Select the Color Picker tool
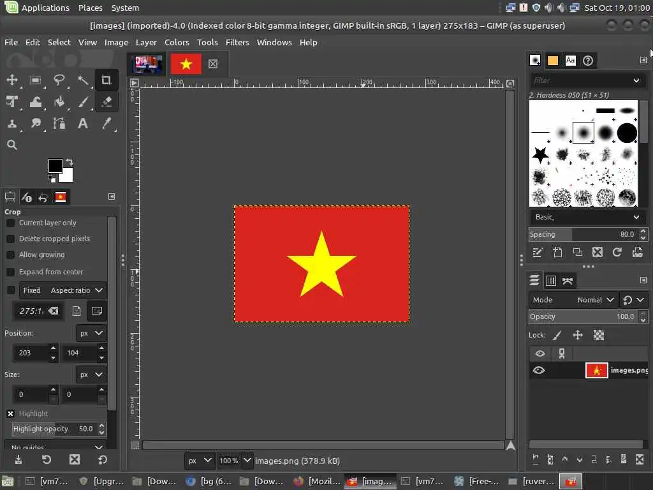 click(x=106, y=124)
